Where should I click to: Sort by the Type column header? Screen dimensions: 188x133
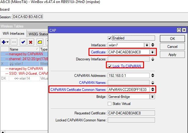(x=44, y=49)
